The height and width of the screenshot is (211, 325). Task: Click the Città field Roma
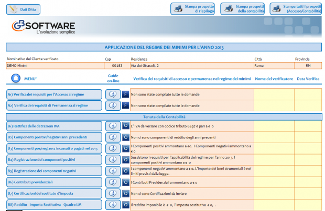(x=274, y=66)
